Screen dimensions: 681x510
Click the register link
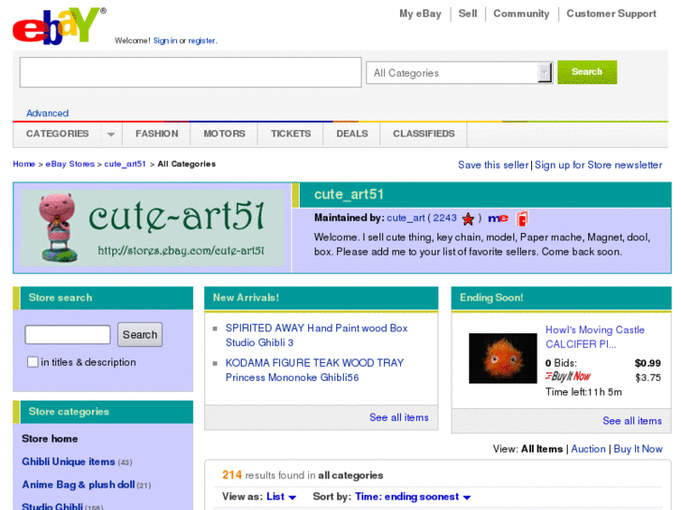pyautogui.click(x=201, y=41)
